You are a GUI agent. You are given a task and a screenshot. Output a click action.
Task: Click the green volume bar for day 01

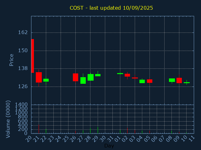pos(120,132)
